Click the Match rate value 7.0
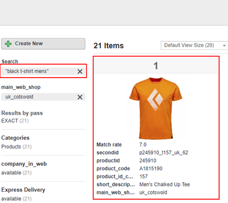The height and width of the screenshot is (203, 228). pos(143,145)
